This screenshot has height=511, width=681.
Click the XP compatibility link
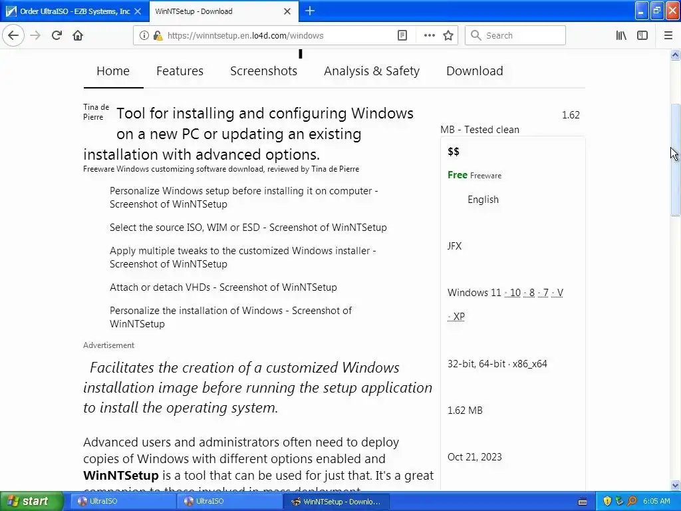[456, 316]
